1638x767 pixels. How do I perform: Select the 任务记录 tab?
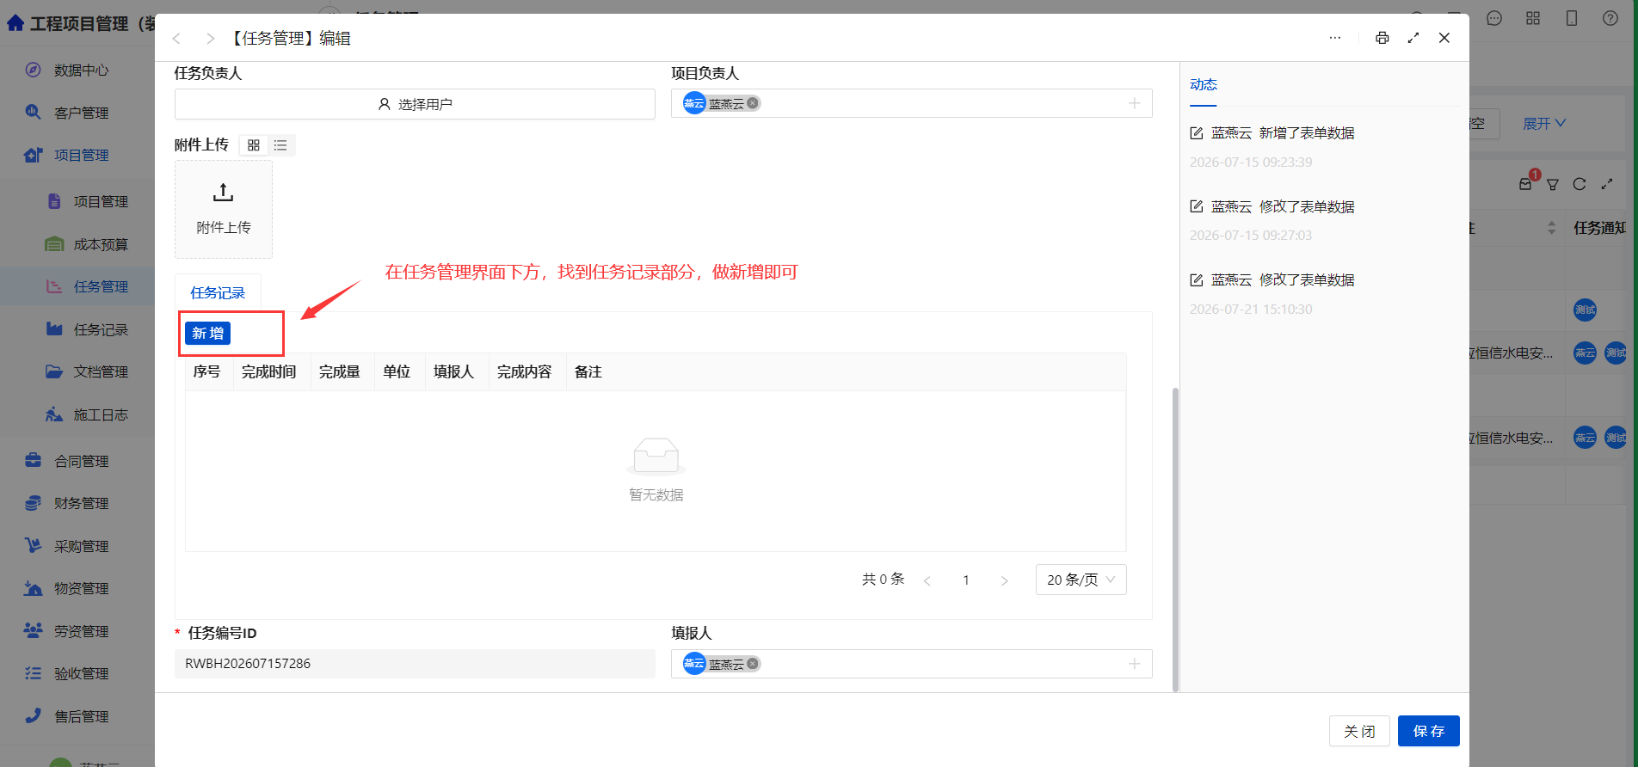(218, 293)
